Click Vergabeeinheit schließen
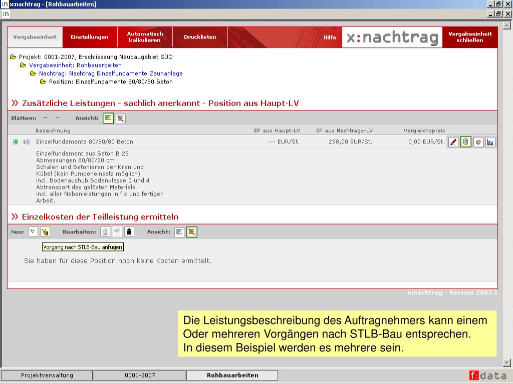This screenshot has width=513, height=384. point(470,37)
